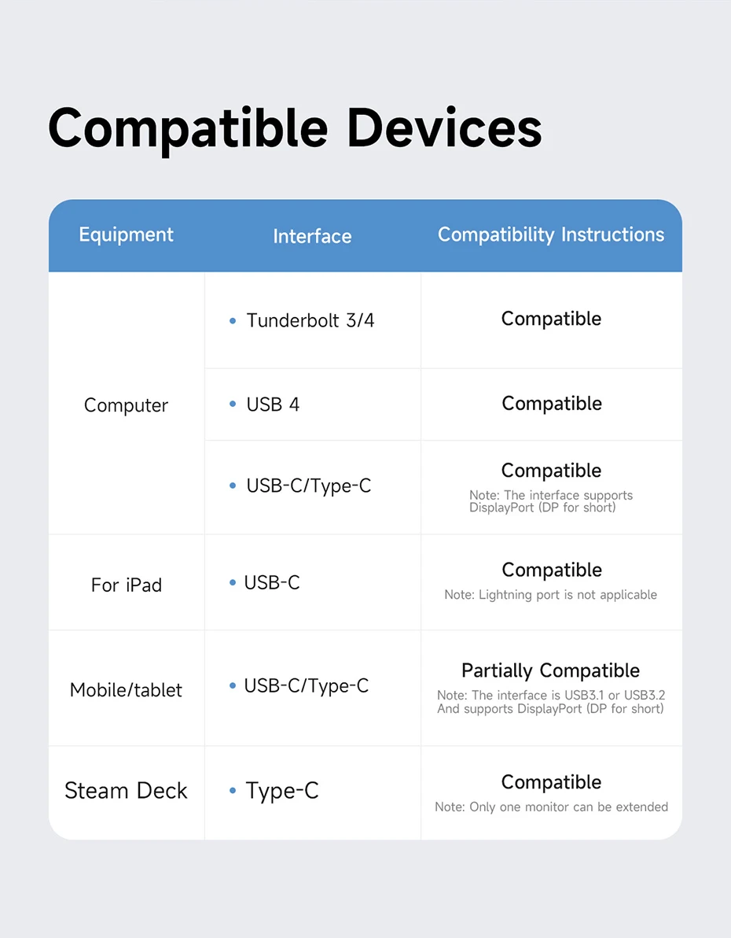Screen dimensions: 731x938
Task: Click the DisplayPort support note under Computer
Action: click(550, 501)
